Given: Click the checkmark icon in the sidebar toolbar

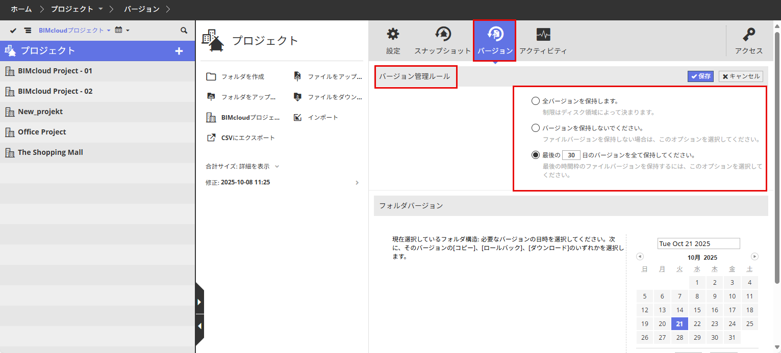Looking at the screenshot, I should 13,31.
